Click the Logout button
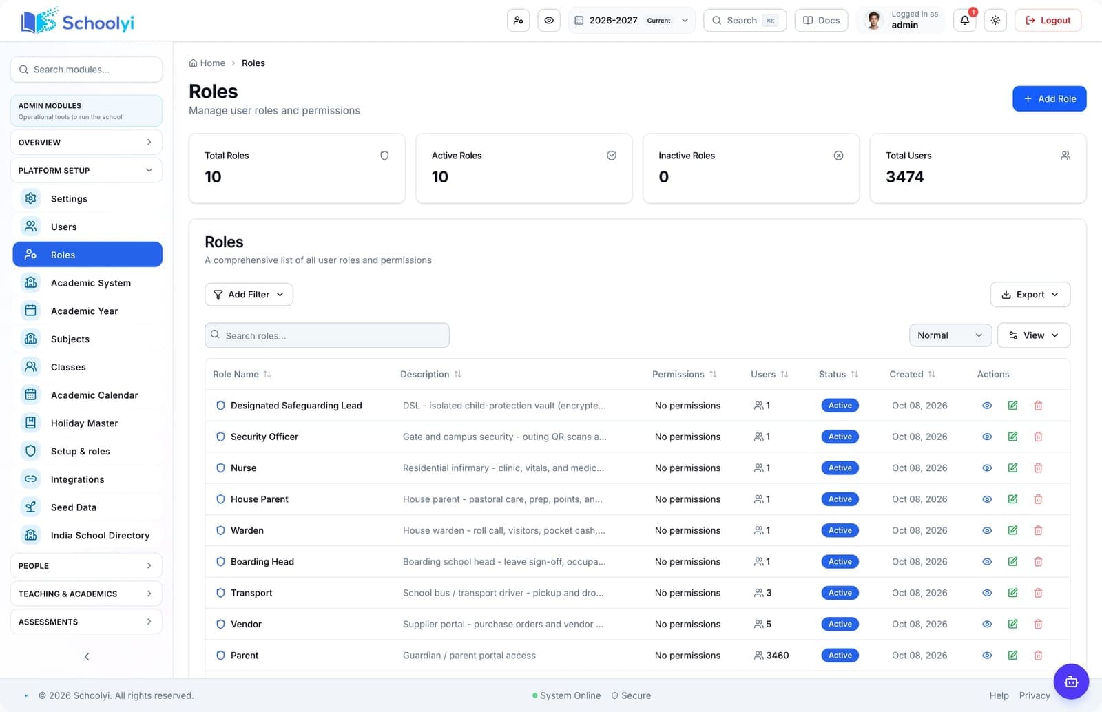The height and width of the screenshot is (712, 1102). pos(1048,21)
